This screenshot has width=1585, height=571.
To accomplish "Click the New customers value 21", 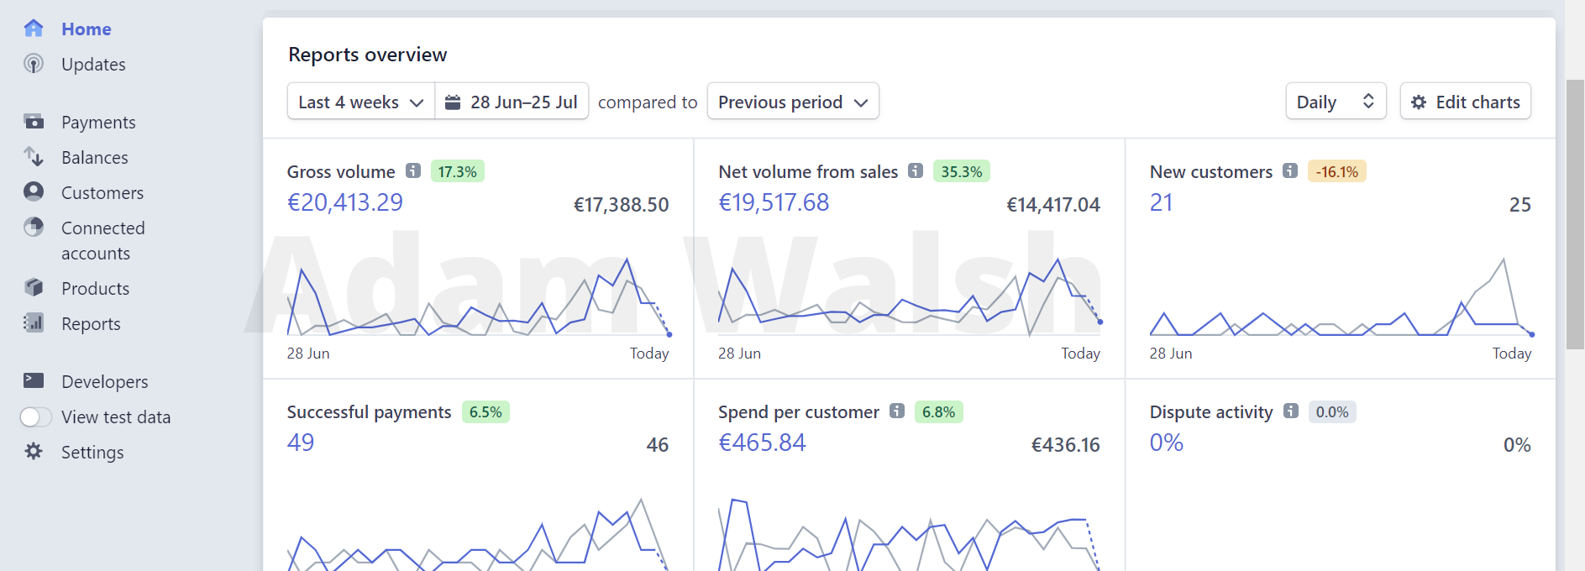I will [1162, 202].
